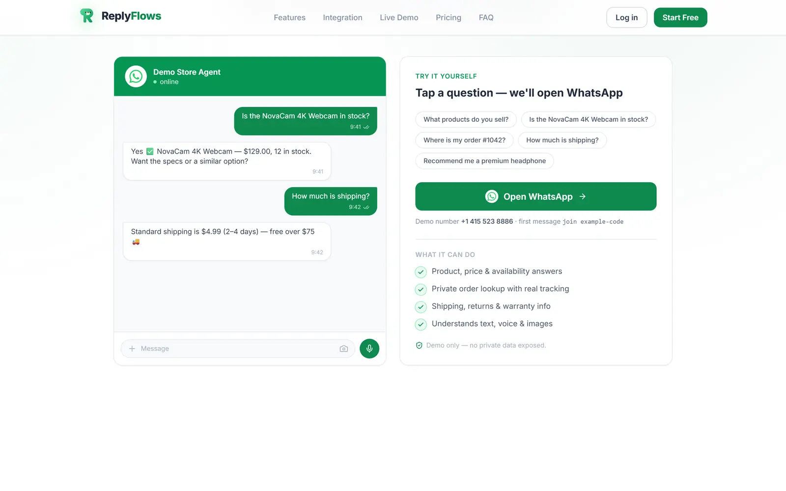Click the checkmark icon for Private order lookup
This screenshot has height=491, width=786.
(421, 289)
